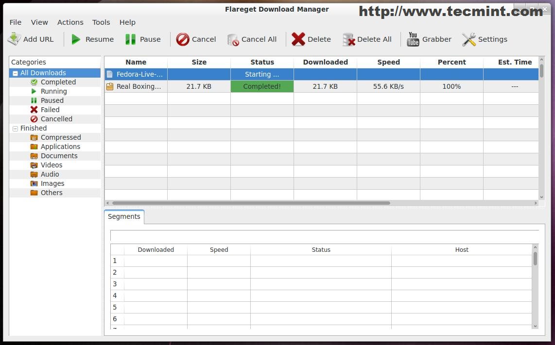The height and width of the screenshot is (345, 555).
Task: Click the Applications folder icon
Action: (34, 147)
